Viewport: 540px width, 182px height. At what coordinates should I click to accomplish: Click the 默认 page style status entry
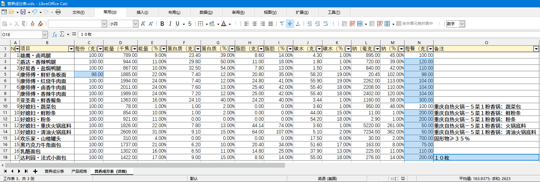pyautogui.click(x=194, y=179)
